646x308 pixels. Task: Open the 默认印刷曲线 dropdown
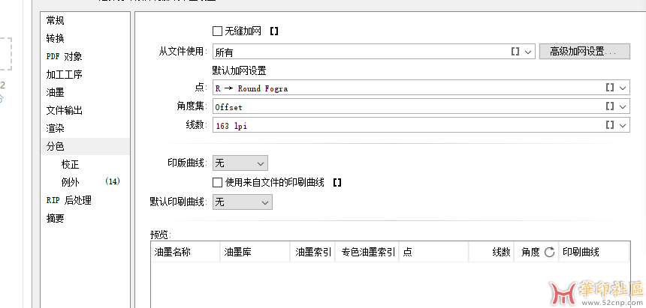point(242,202)
